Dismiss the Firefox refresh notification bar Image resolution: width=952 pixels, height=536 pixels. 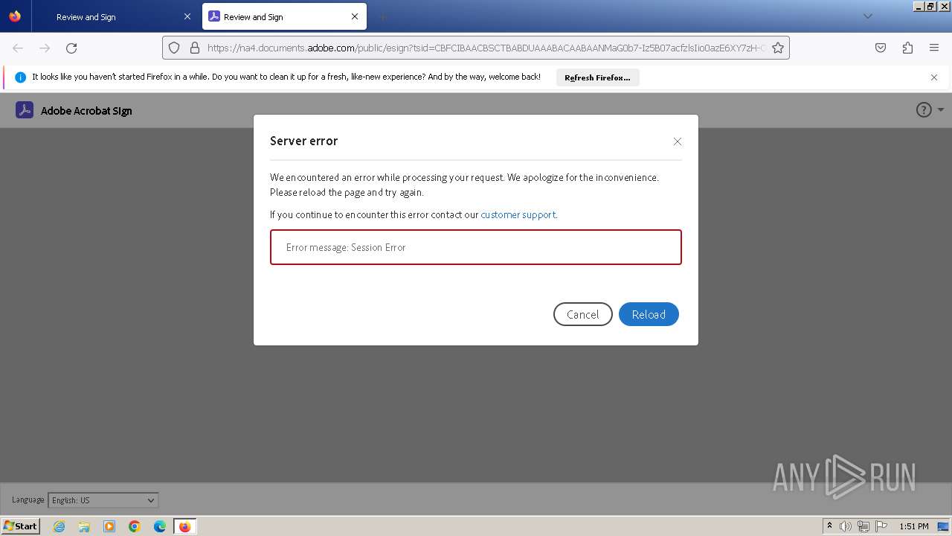pyautogui.click(x=934, y=77)
